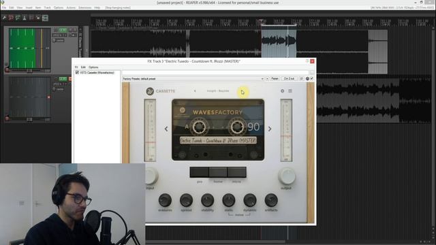436x245 pixels.
Task: Open the REAPER Track menu
Action: 48,7
